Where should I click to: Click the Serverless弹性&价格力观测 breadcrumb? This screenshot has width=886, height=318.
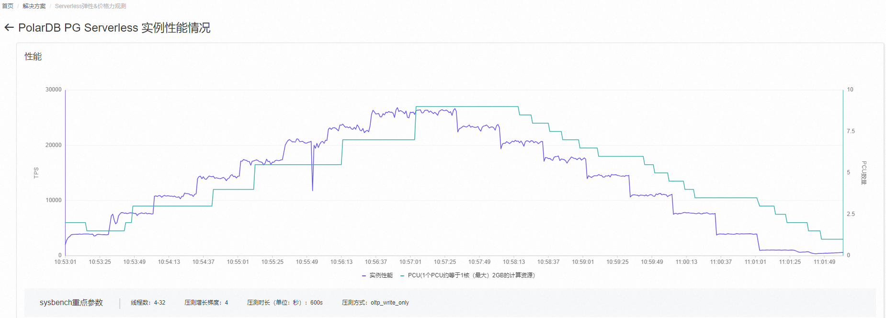click(91, 6)
